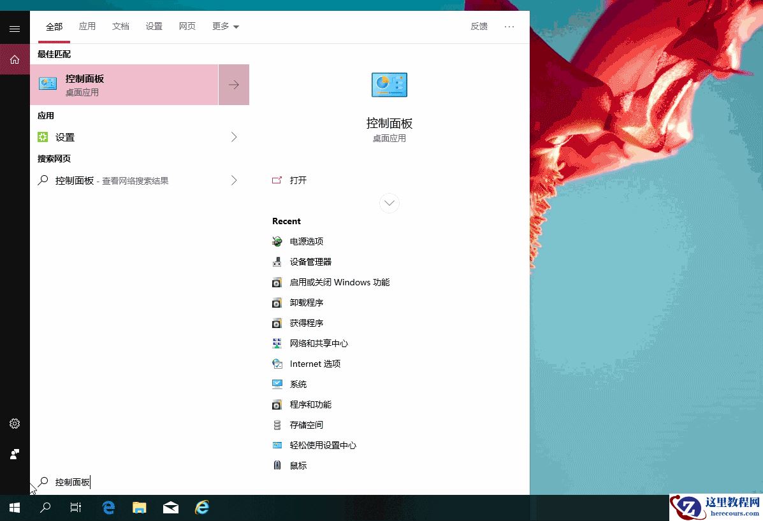The image size is (763, 521).
Task: Open 电源选项 from the Recent list
Action: pyautogui.click(x=306, y=241)
